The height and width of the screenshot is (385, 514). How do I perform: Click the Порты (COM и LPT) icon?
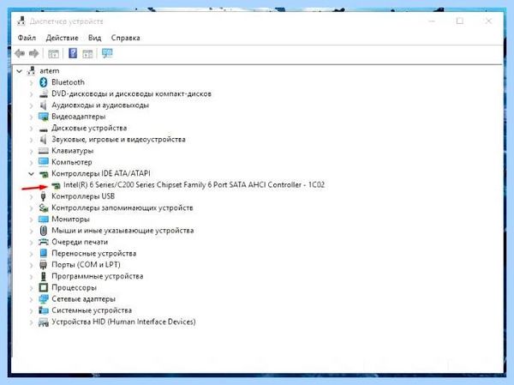pos(43,265)
